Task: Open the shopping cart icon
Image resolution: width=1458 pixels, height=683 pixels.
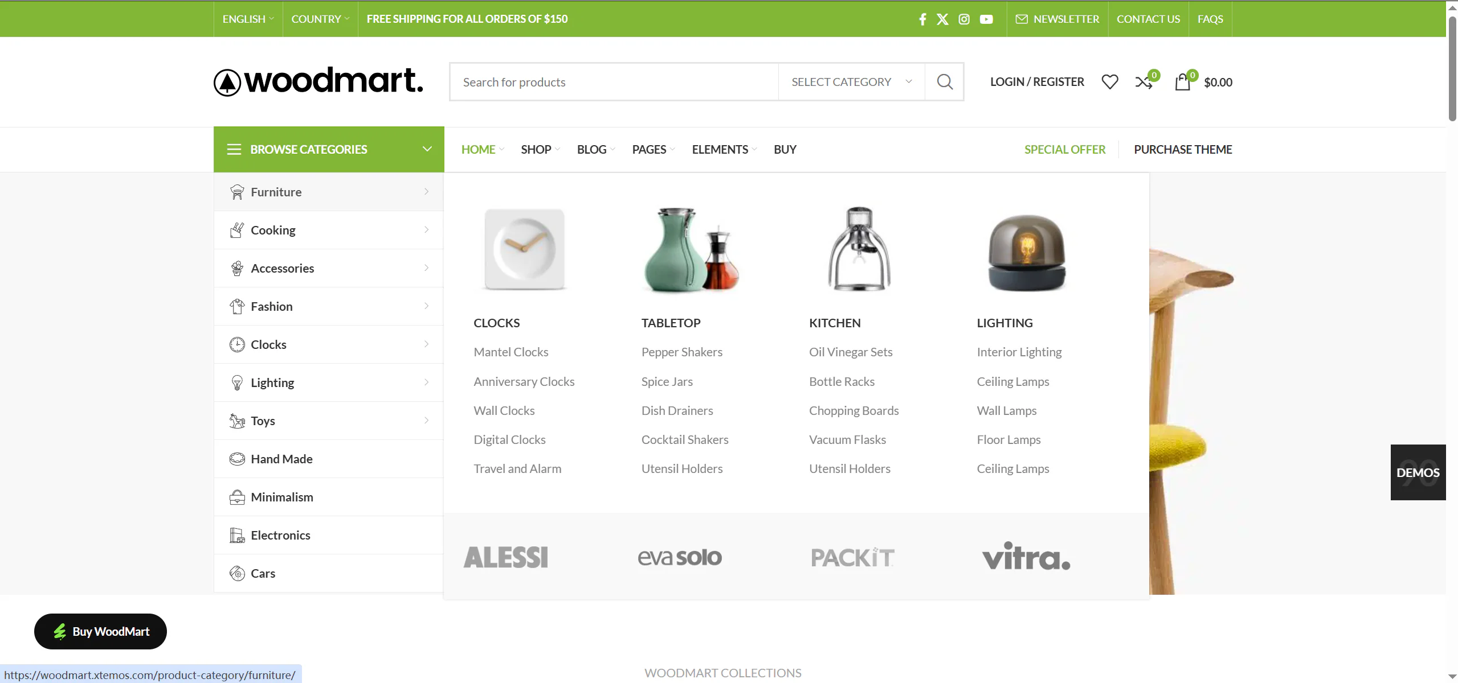Action: coord(1183,81)
